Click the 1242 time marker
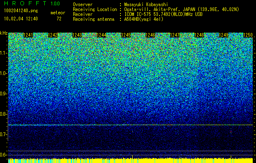The width and height of the screenshot is (256, 163). 53,35
